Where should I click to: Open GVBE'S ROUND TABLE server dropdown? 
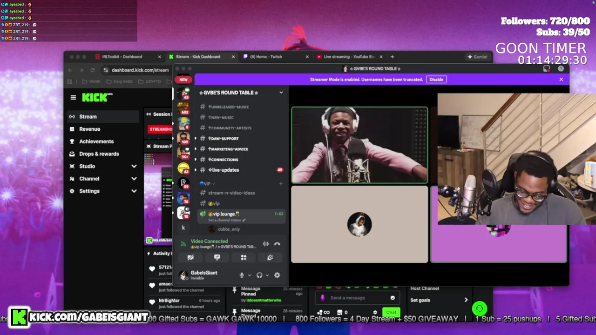[x=281, y=93]
